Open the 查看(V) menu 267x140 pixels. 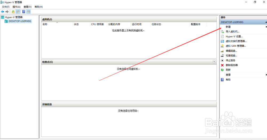coord(28,7)
